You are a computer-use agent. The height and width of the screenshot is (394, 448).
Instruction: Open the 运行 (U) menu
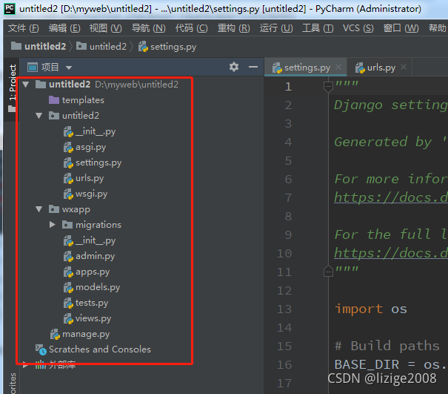276,28
